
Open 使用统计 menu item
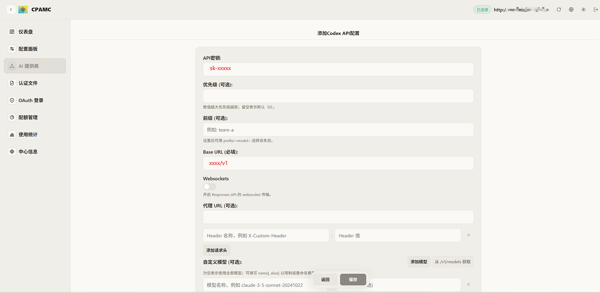[35, 134]
